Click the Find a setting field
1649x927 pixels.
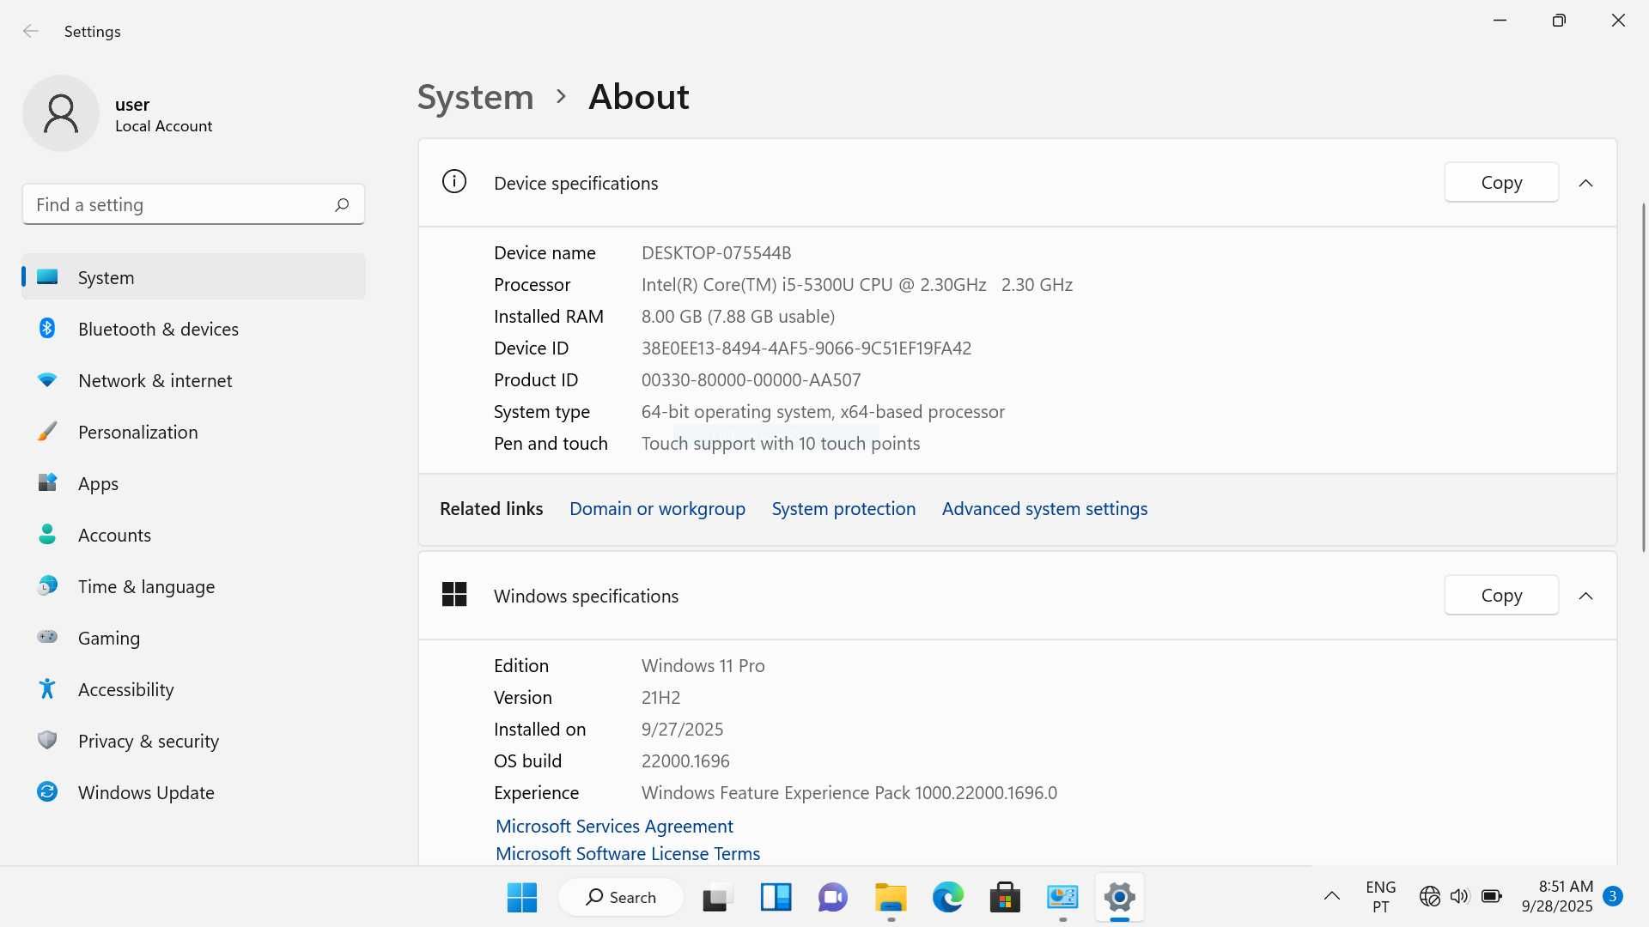[193, 204]
